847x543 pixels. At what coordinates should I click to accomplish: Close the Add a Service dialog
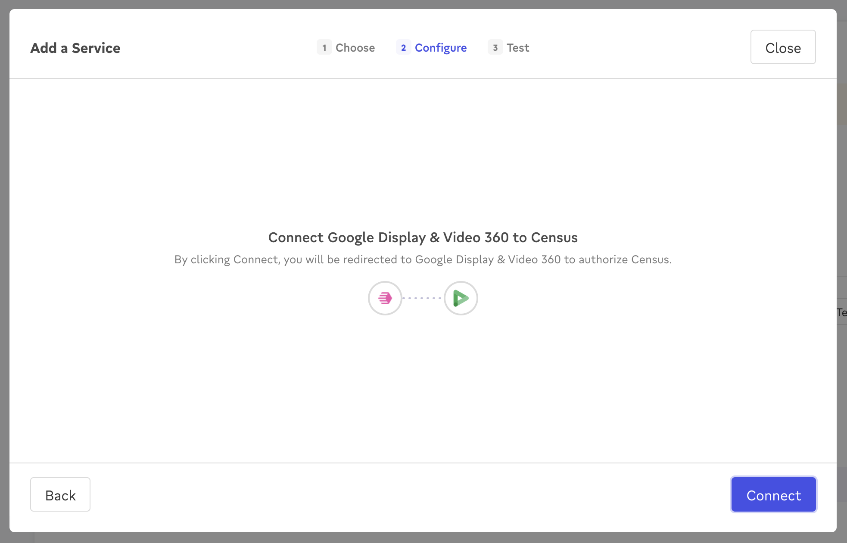tap(783, 47)
